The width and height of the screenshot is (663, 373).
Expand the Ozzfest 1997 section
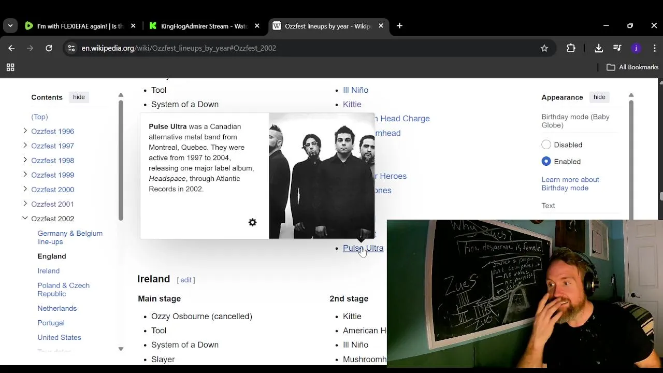25,146
